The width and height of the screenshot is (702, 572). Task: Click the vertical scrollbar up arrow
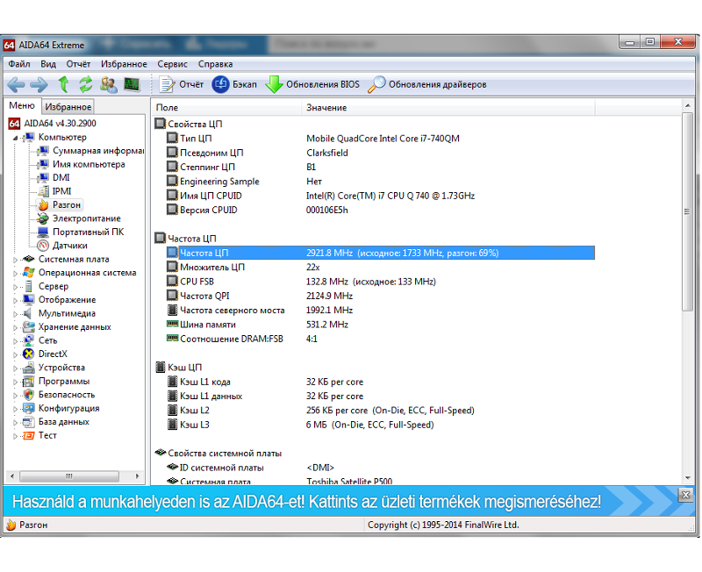click(688, 106)
